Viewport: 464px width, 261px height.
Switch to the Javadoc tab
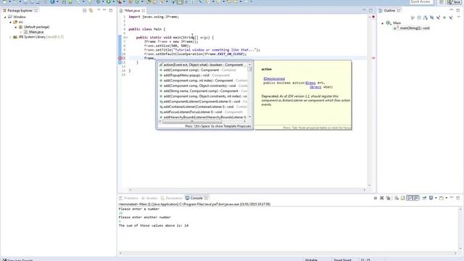pyautogui.click(x=149, y=198)
